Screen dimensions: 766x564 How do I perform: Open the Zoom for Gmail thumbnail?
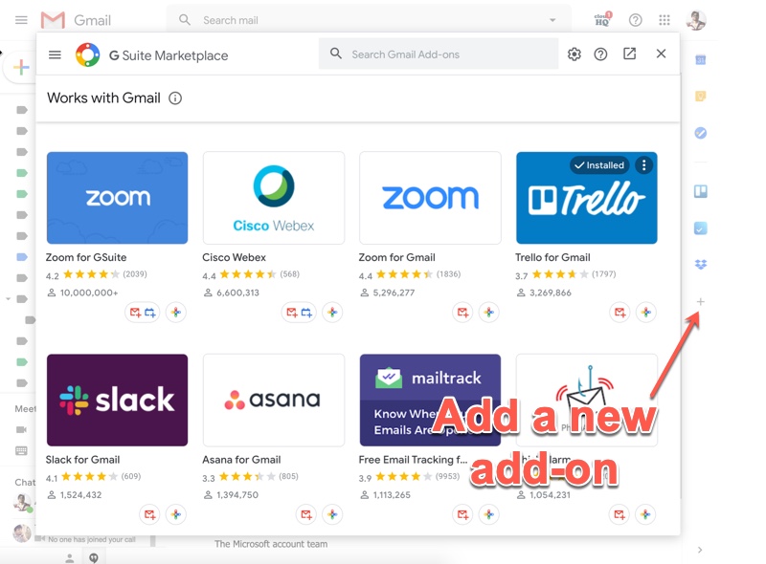click(x=430, y=198)
